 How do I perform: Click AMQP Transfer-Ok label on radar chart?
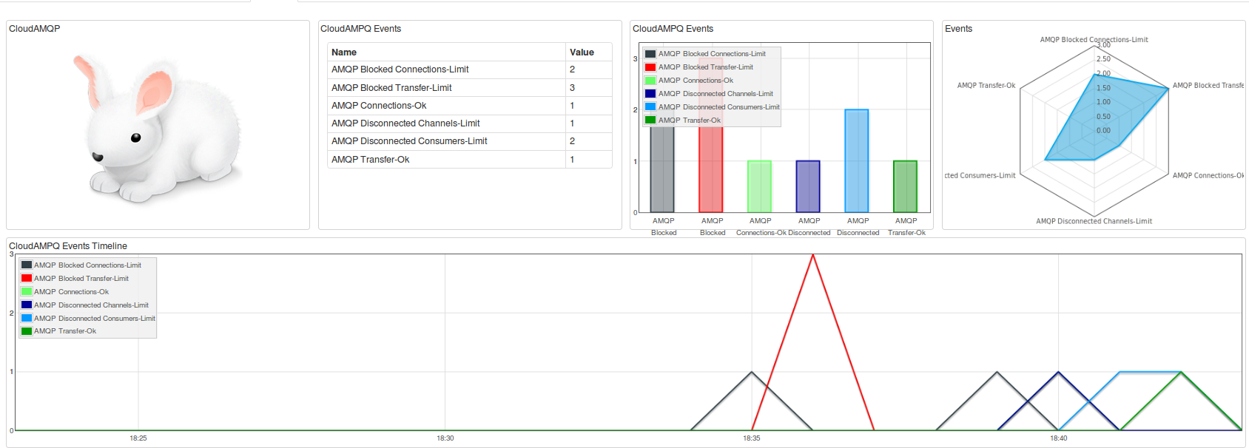click(x=986, y=86)
